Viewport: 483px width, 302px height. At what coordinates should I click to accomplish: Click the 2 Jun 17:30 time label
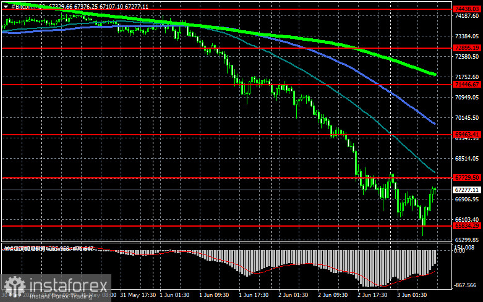(372, 295)
